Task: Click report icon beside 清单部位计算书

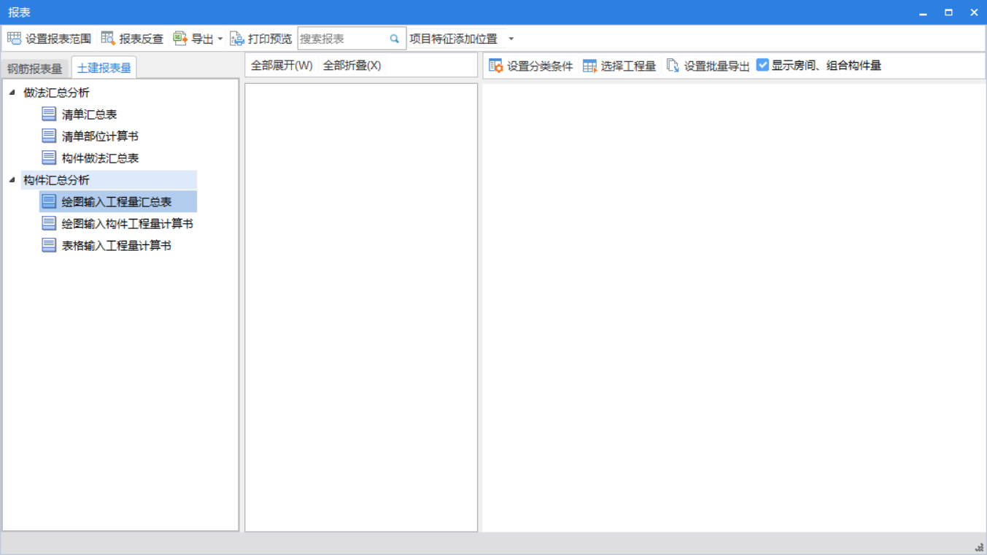Action: click(x=49, y=136)
